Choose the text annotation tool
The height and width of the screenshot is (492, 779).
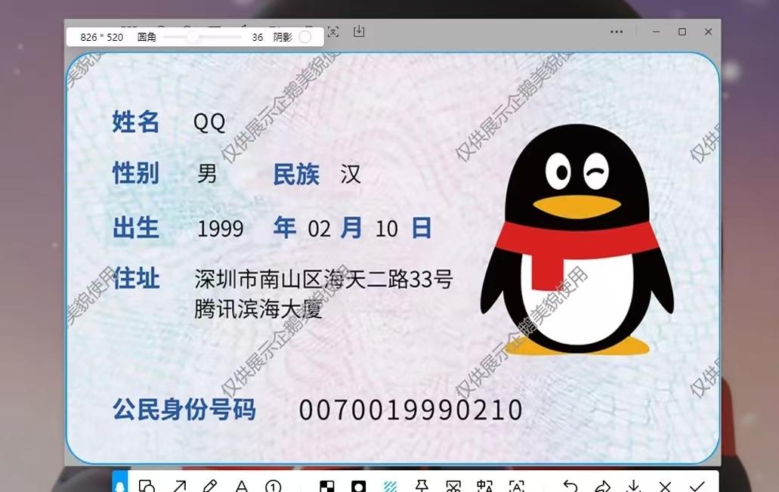241,486
